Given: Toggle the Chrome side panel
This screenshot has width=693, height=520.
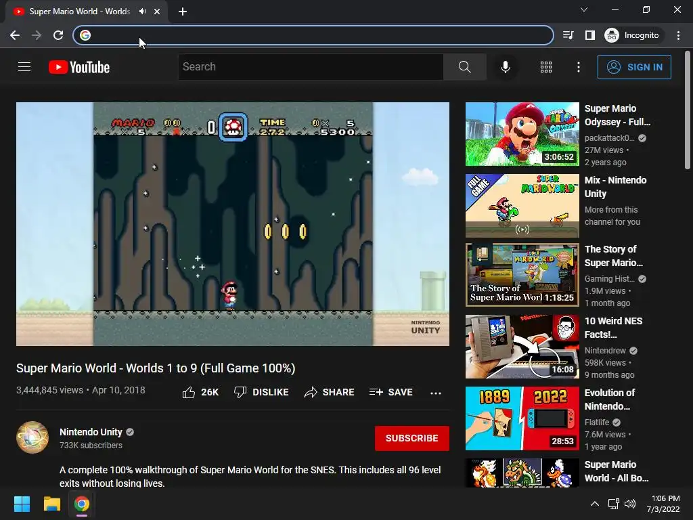Looking at the screenshot, I should (589, 35).
